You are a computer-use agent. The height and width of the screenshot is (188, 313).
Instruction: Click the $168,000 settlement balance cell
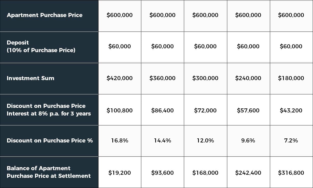coord(205,172)
